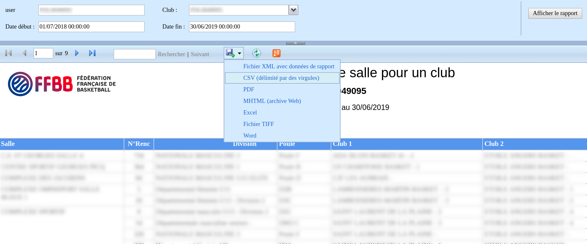
Task: Open export dropdown arrow next to disk
Action: (x=239, y=53)
